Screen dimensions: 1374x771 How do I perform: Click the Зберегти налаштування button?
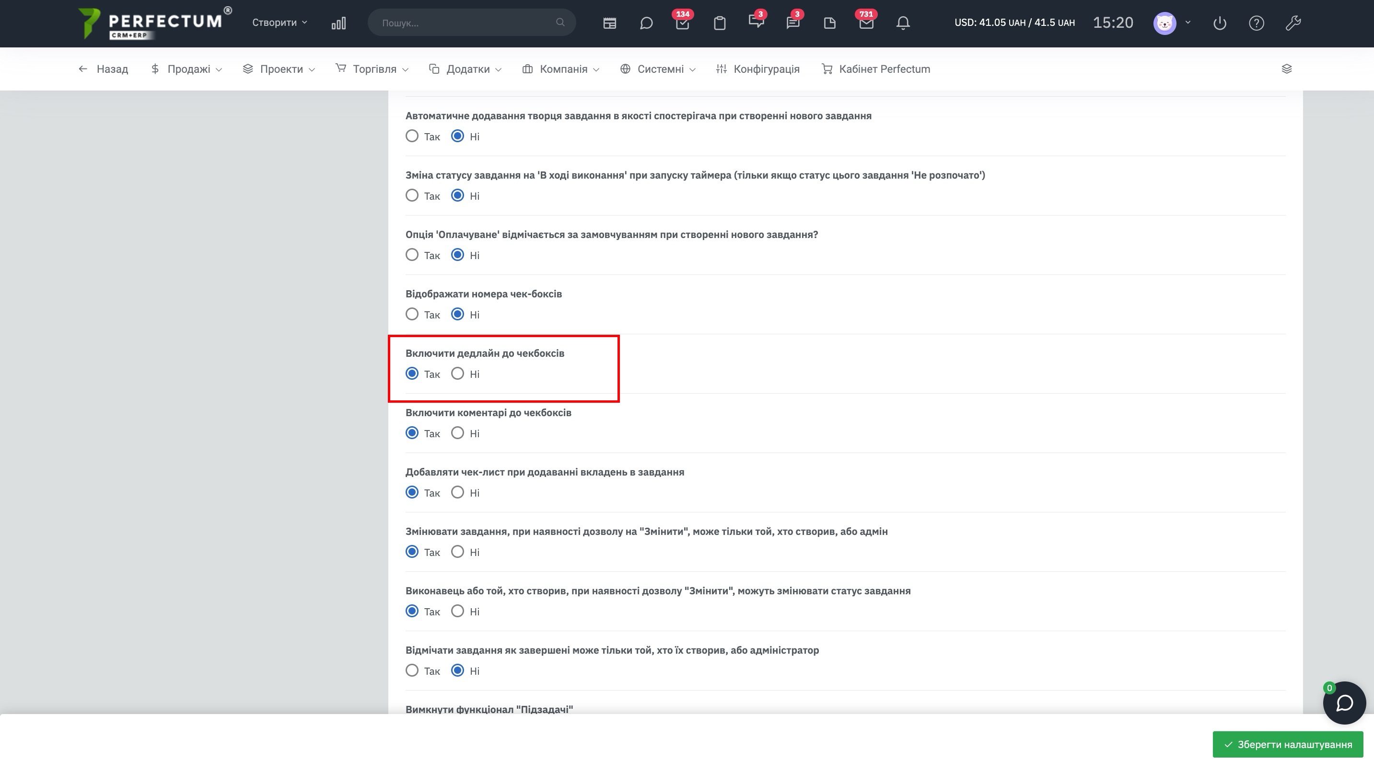(1288, 744)
